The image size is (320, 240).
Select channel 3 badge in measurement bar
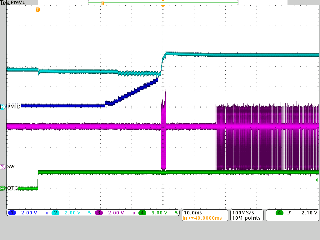pos(99,213)
